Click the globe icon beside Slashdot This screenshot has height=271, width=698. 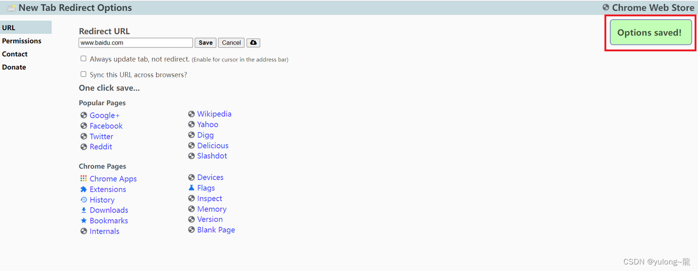(191, 156)
